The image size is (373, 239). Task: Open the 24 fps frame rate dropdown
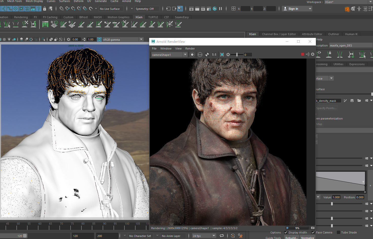(204, 236)
